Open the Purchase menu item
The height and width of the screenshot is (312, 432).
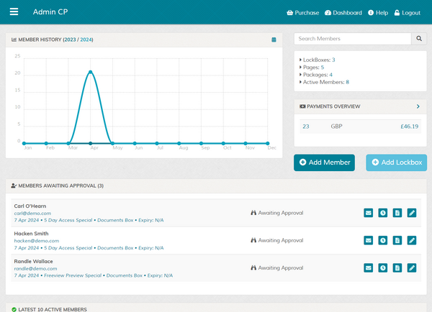coord(302,13)
